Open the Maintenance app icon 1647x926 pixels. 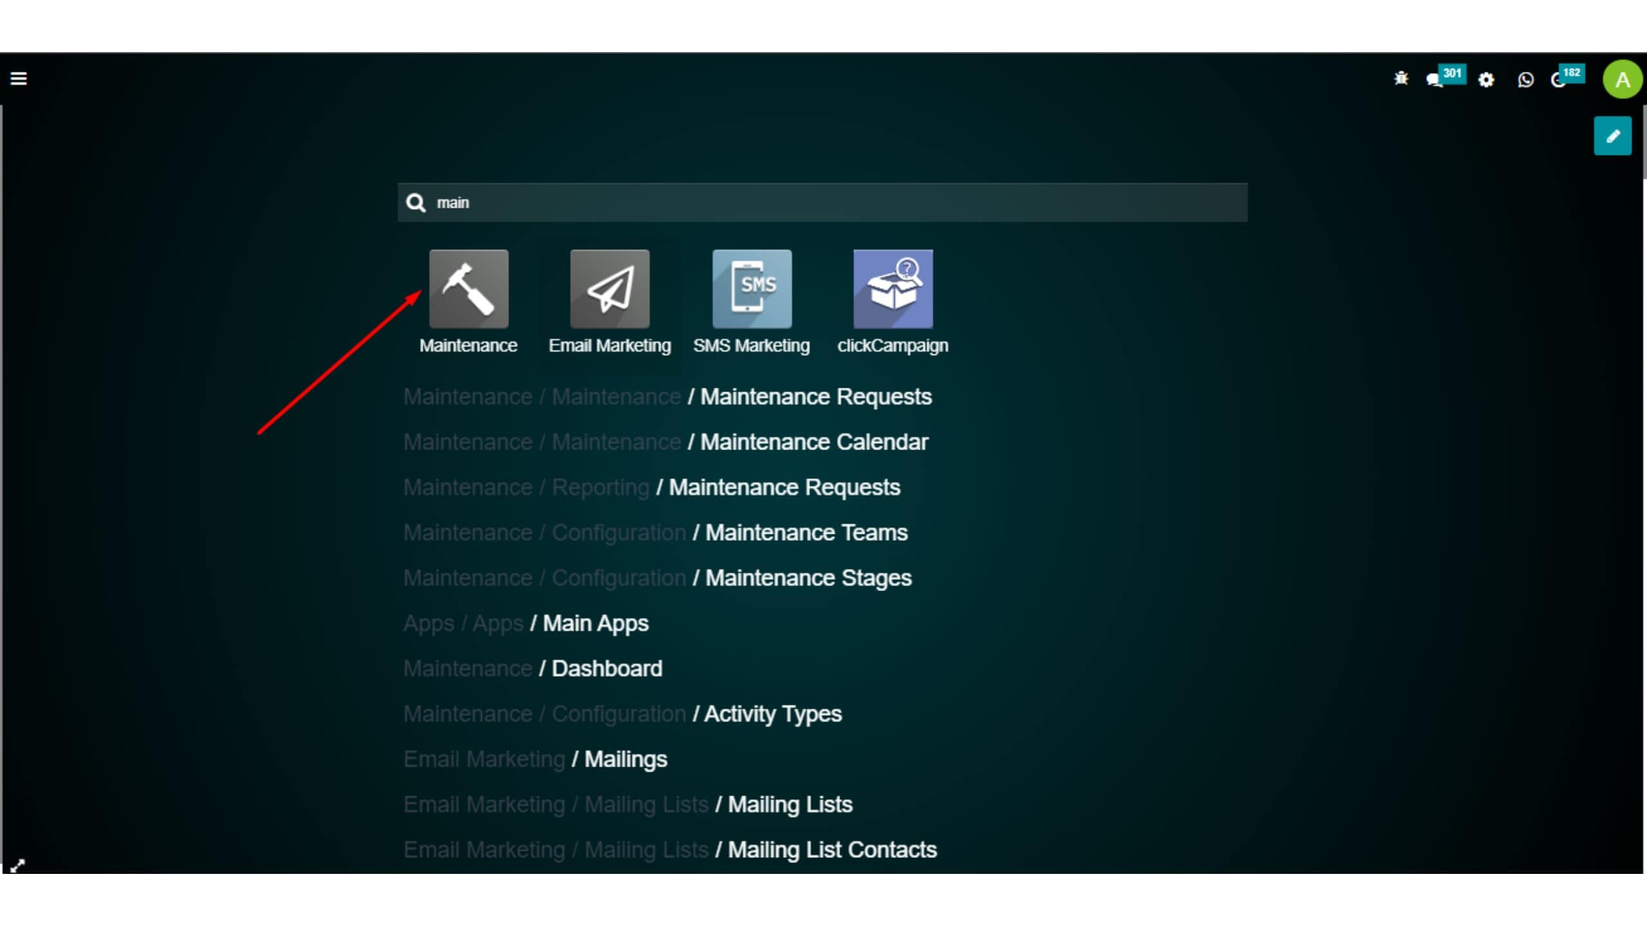click(468, 289)
